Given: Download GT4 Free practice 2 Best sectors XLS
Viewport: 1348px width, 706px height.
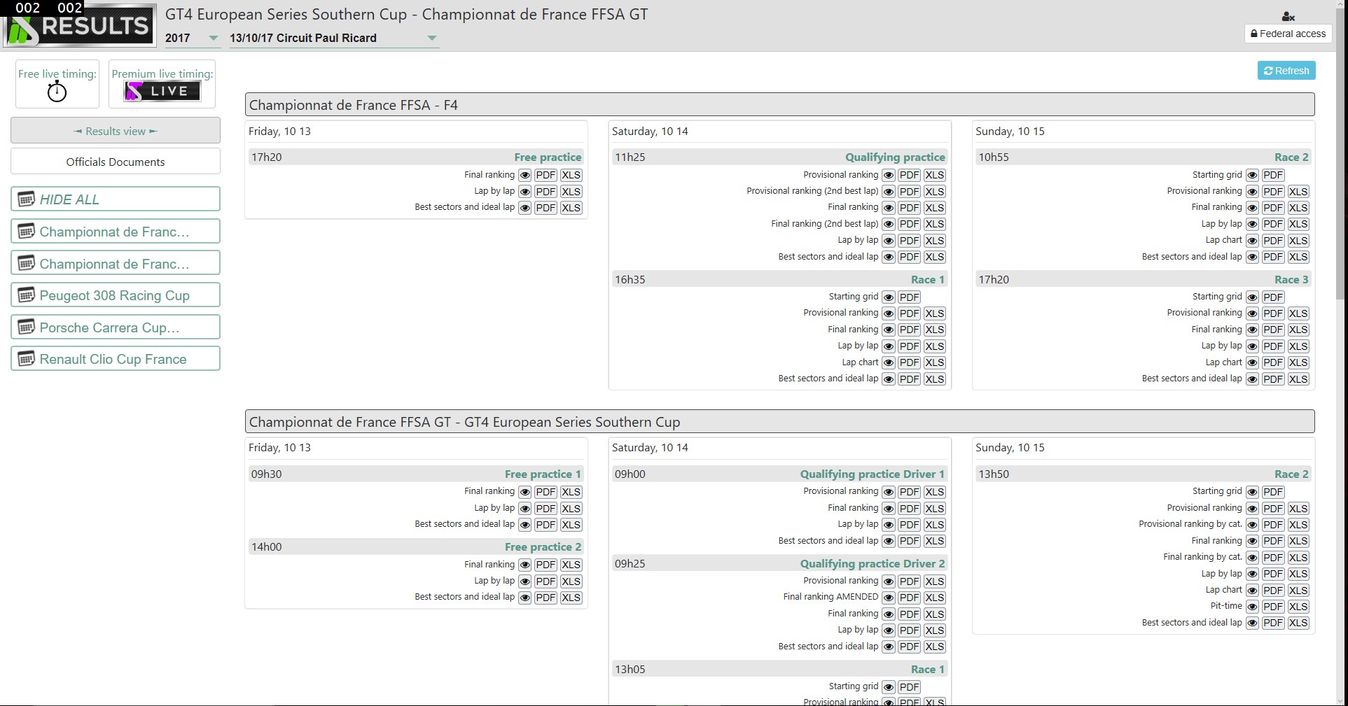Looking at the screenshot, I should point(571,598).
